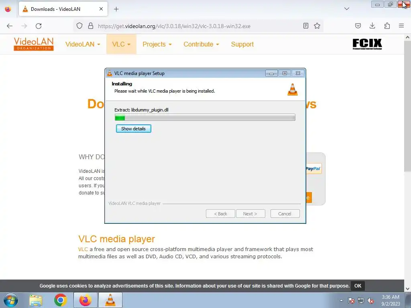Click the FCIX sponsor logo
This screenshot has height=308, width=411.
pos(367,44)
